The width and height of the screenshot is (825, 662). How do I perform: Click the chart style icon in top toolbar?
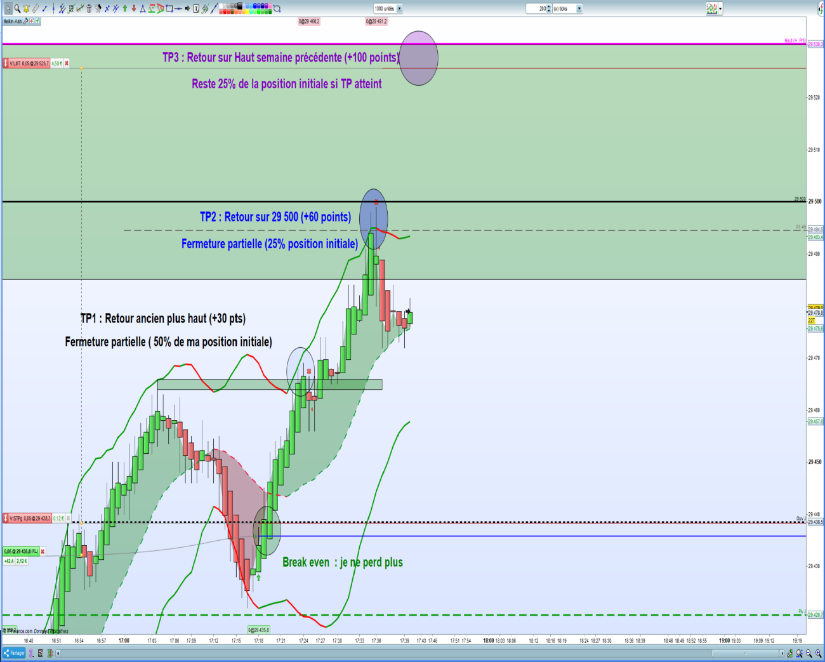pos(712,9)
